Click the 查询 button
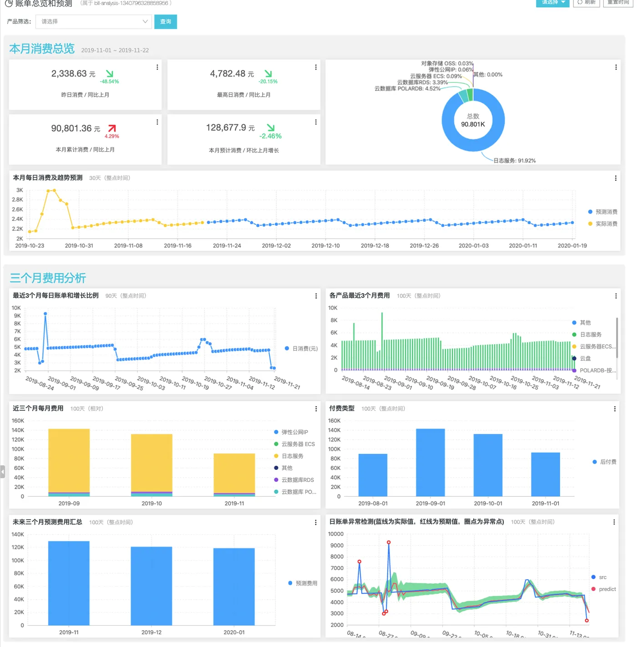Image resolution: width=637 pixels, height=647 pixels. click(x=166, y=21)
